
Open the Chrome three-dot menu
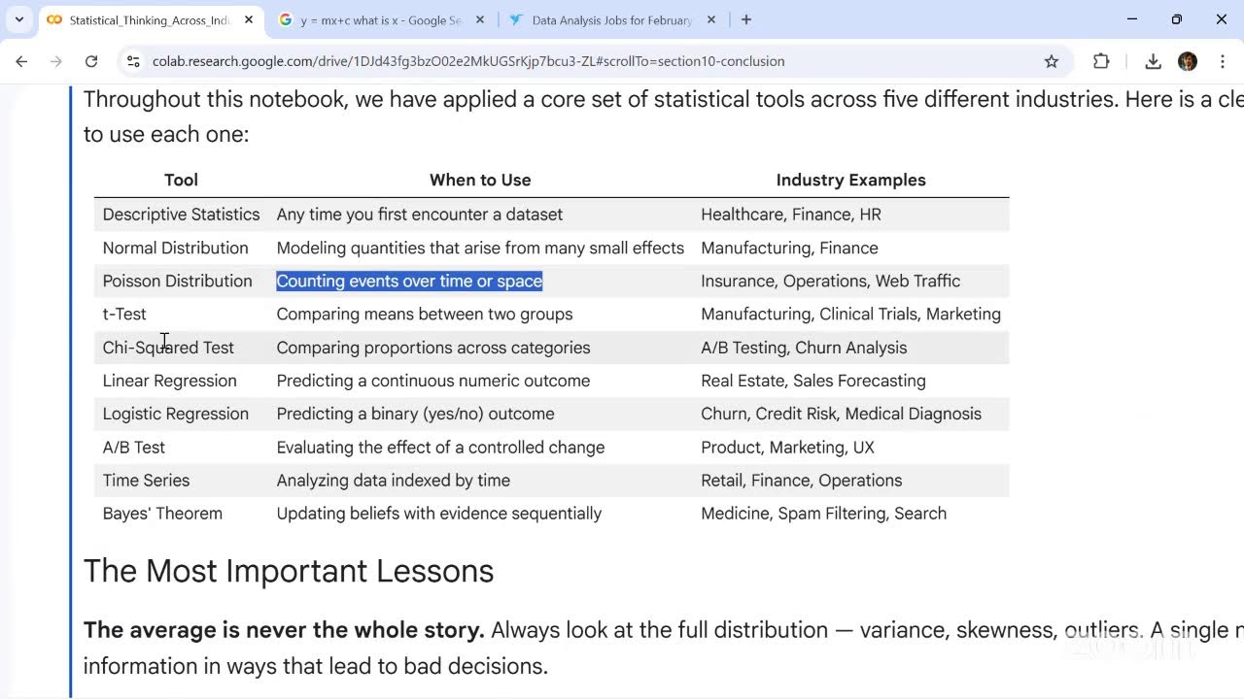pyautogui.click(x=1223, y=61)
